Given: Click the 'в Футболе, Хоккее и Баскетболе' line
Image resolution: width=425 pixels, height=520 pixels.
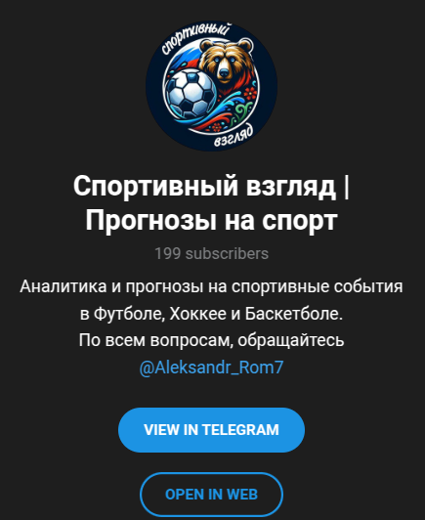Looking at the screenshot, I should (x=211, y=314).
